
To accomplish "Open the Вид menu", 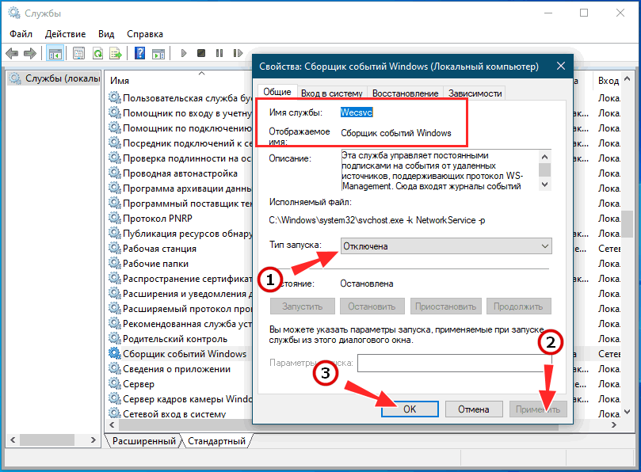I will 106,34.
